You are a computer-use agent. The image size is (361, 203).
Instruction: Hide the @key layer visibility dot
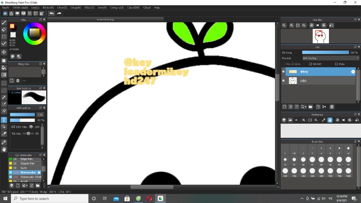coord(283,72)
